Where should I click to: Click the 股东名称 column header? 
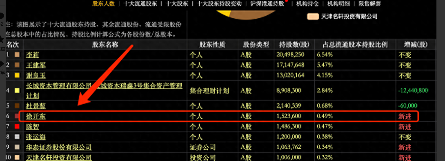point(105,44)
